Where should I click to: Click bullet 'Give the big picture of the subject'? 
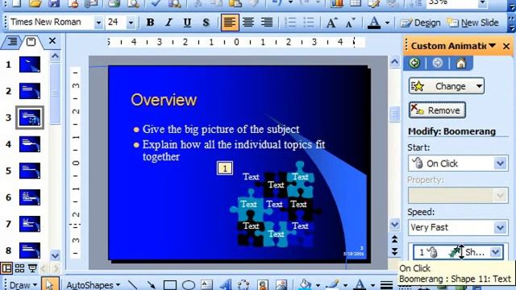221,129
